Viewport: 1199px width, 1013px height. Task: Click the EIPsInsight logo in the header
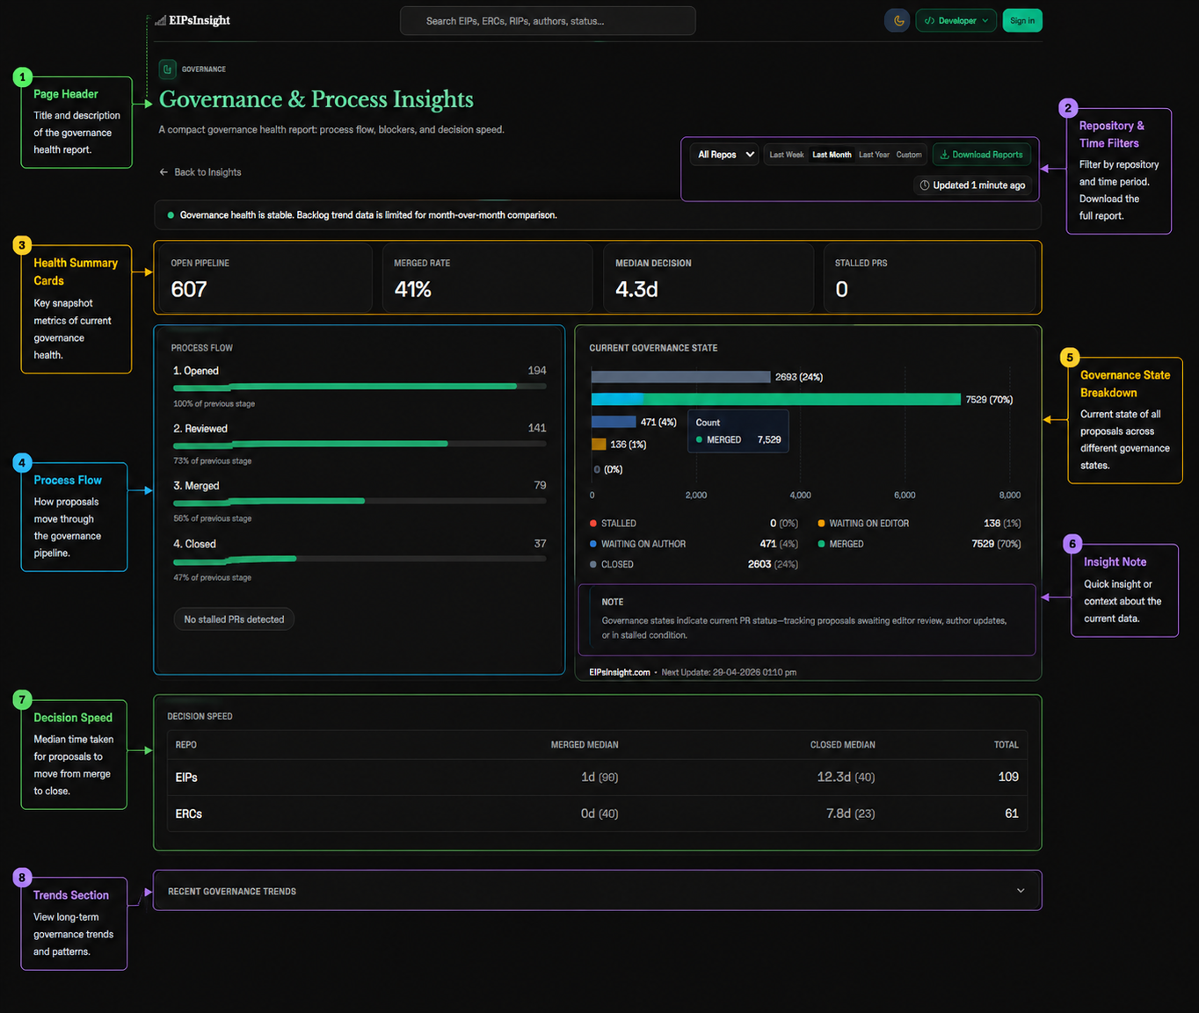click(193, 20)
